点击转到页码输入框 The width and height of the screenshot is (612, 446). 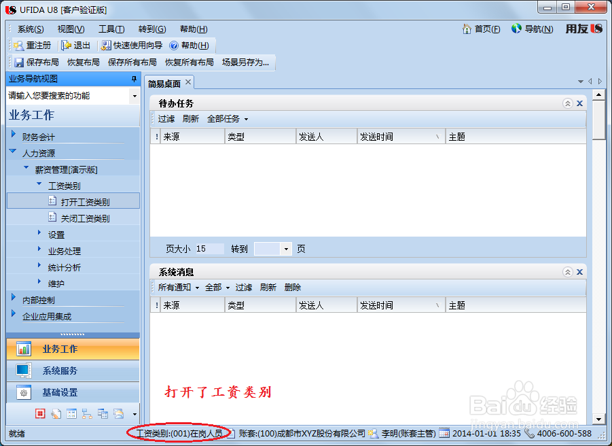268,249
